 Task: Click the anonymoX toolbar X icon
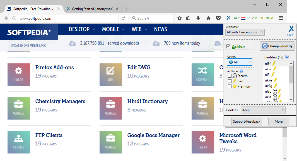pos(228,18)
